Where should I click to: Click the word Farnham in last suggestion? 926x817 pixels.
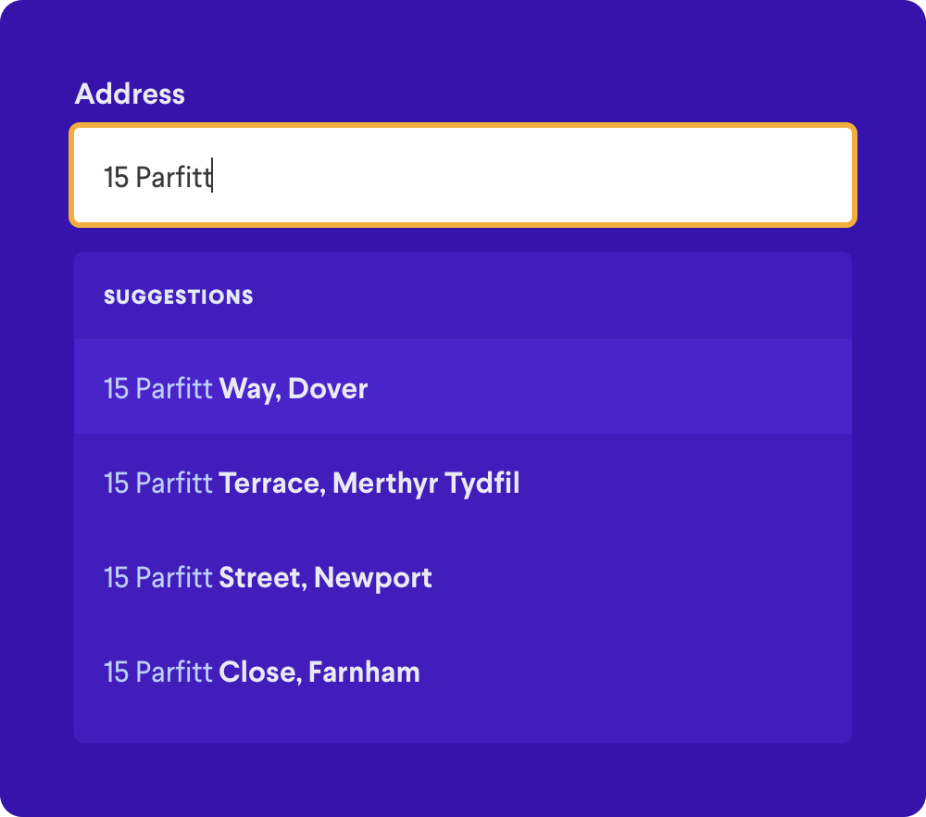point(364,672)
